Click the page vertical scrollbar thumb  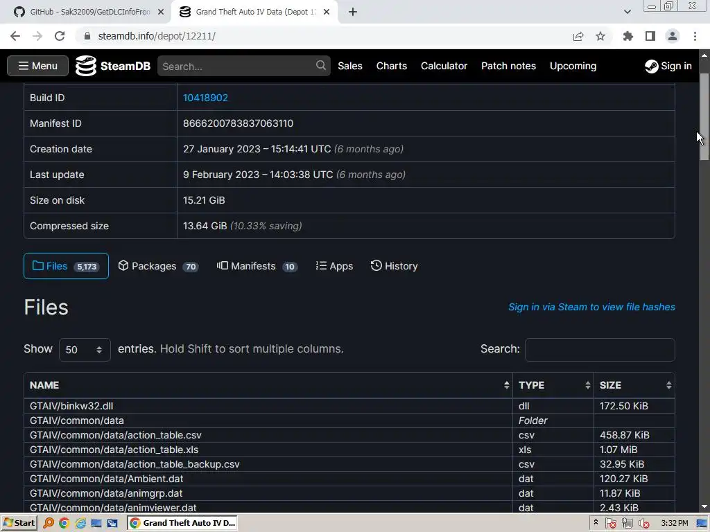704,116
